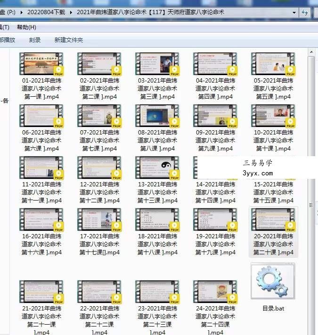This screenshot has width=318, height=335.
Task: Click the 新建文件夹 button
Action: tap(68, 40)
